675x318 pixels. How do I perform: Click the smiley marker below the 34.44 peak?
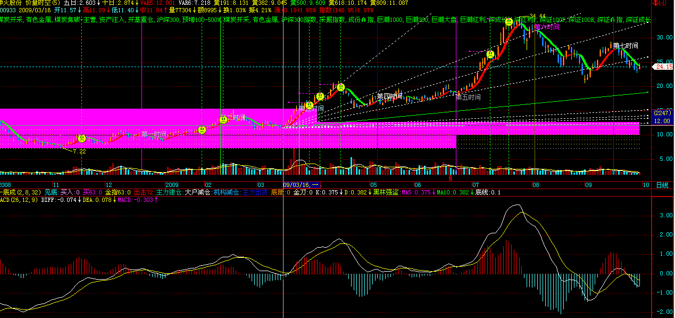click(509, 22)
